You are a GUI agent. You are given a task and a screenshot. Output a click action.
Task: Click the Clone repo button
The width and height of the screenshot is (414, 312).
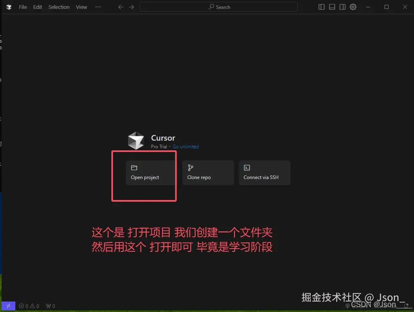208,173
